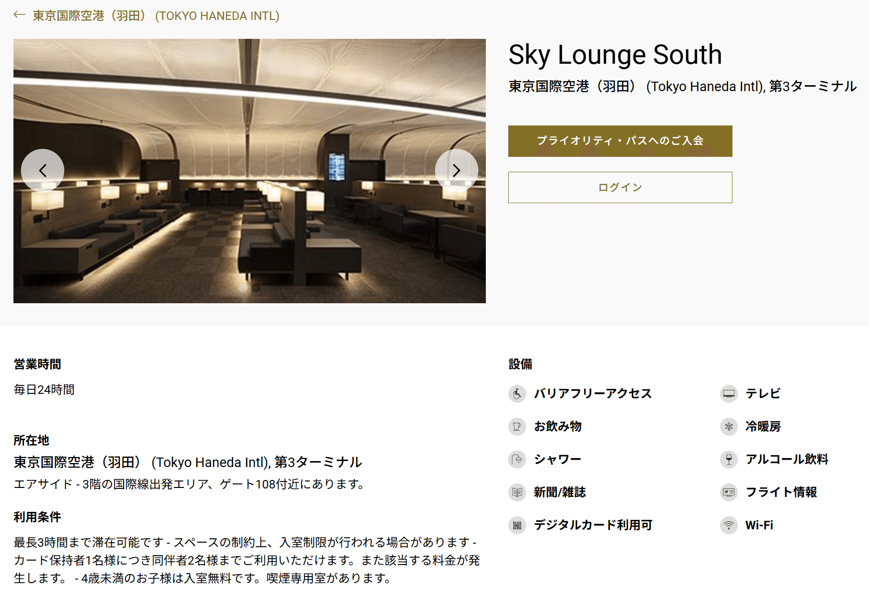Click the TV (テレビ) facility icon

[729, 393]
